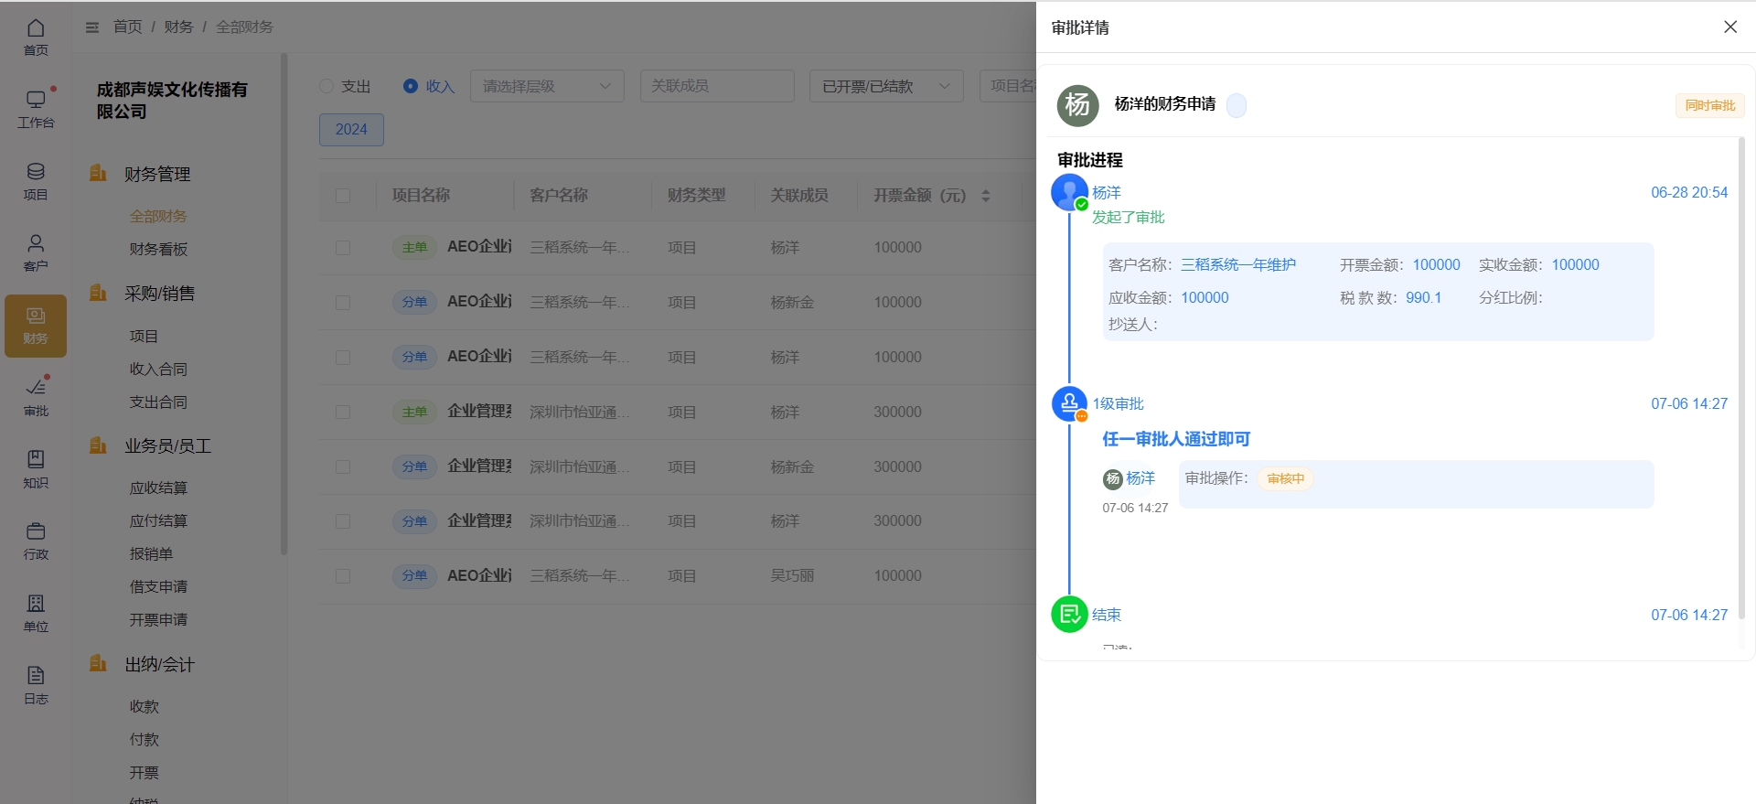Click 财务 breadcrumb link

[x=178, y=27]
